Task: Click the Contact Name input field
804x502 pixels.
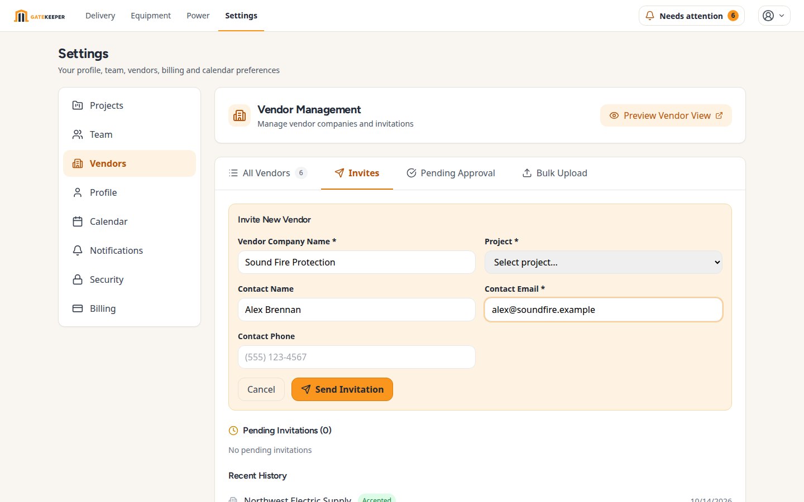Action: coord(357,310)
